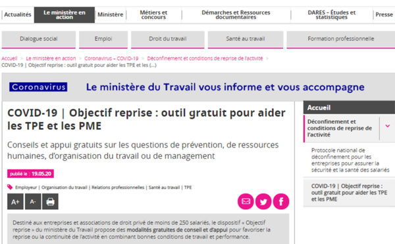Open Protocole national de déconfinement sidebar link
The width and height of the screenshot is (395, 244).
pos(350,160)
